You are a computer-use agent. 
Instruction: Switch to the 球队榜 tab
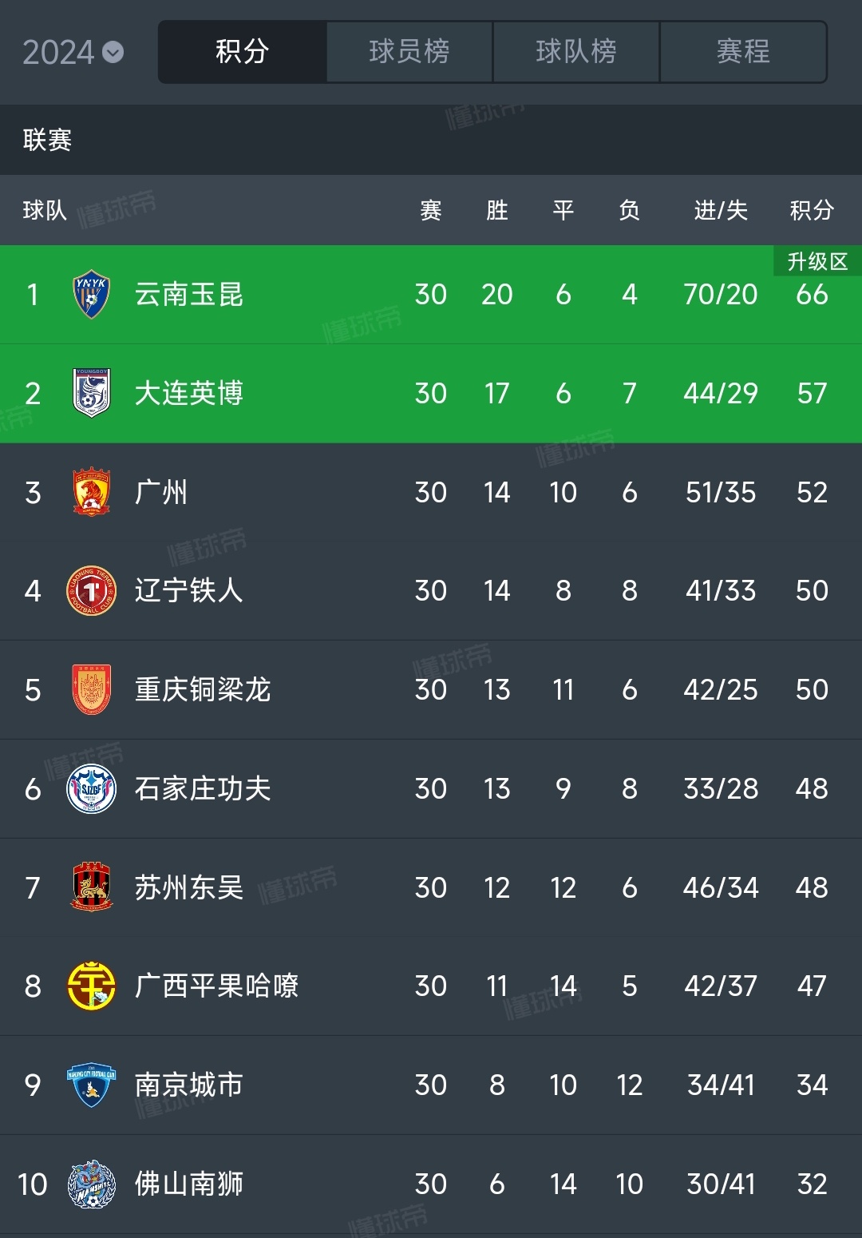576,52
